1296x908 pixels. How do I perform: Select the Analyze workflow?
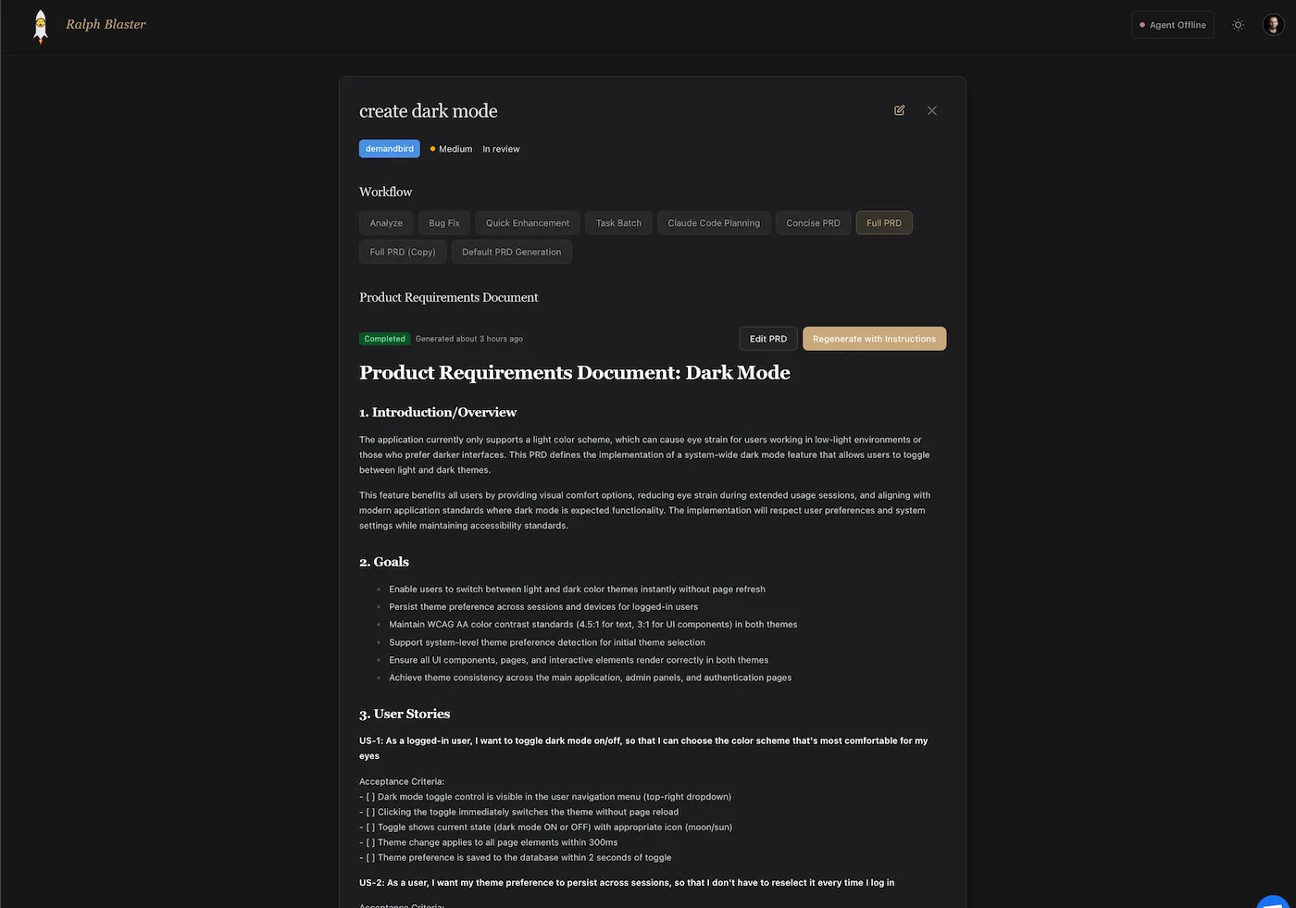386,222
